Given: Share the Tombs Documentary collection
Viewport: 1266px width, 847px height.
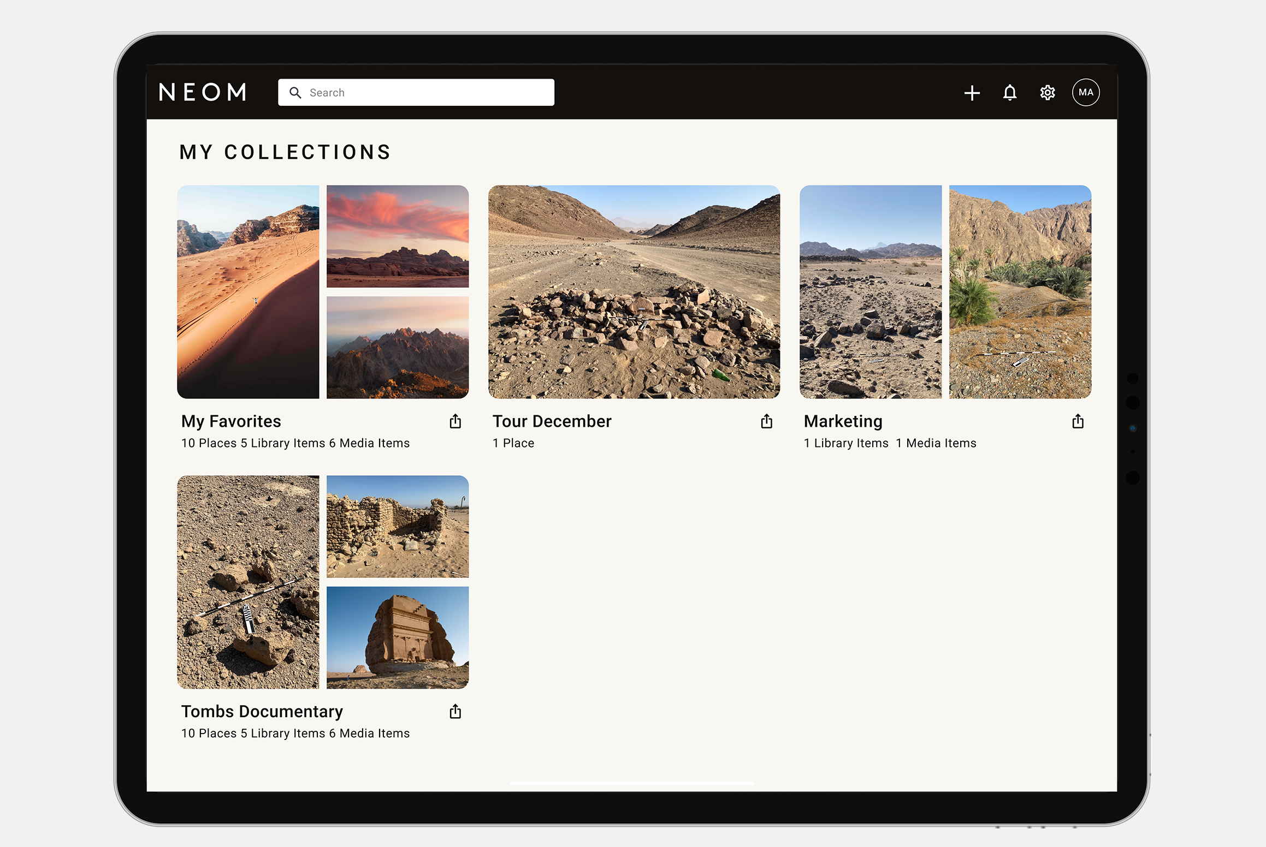Looking at the screenshot, I should point(455,712).
